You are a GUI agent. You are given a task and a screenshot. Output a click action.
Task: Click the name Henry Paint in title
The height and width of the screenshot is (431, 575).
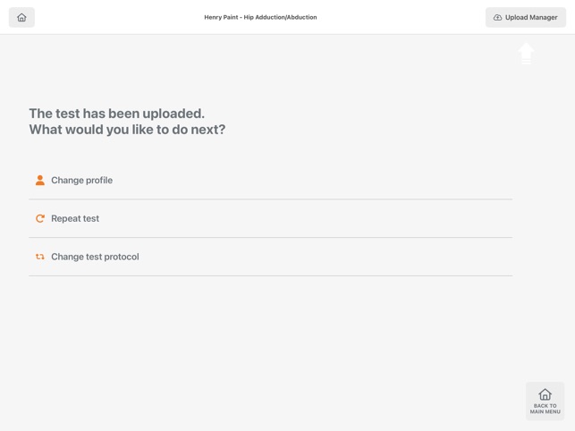tap(221, 17)
